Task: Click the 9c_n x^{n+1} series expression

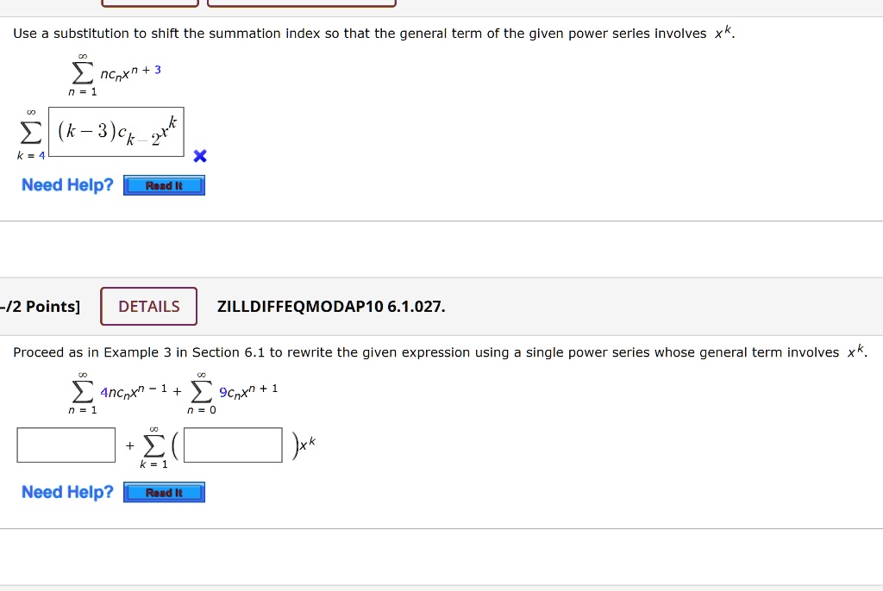Action: point(250,391)
